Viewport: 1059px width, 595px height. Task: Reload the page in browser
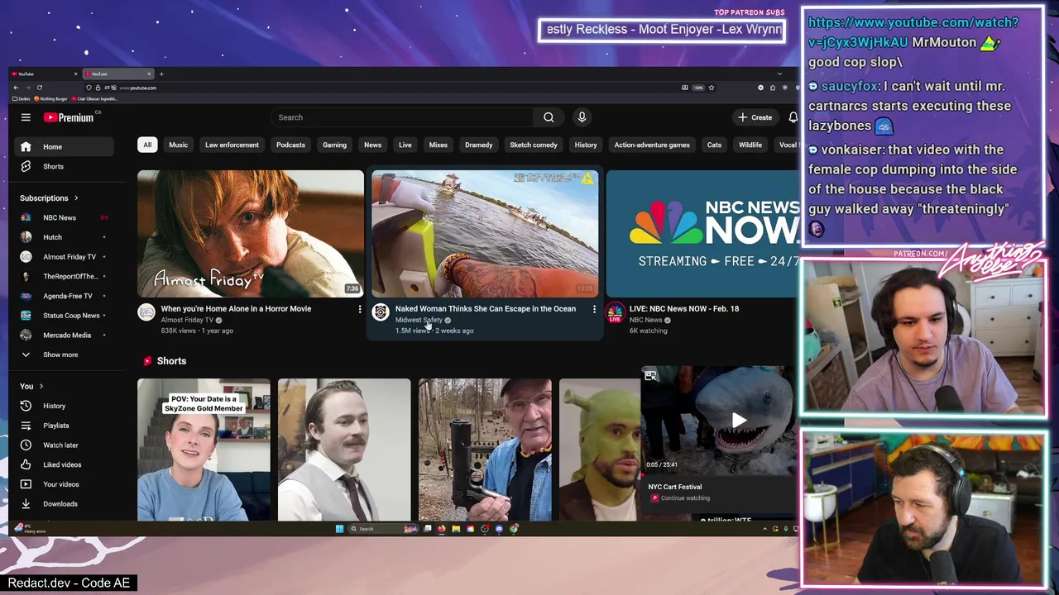coord(39,88)
